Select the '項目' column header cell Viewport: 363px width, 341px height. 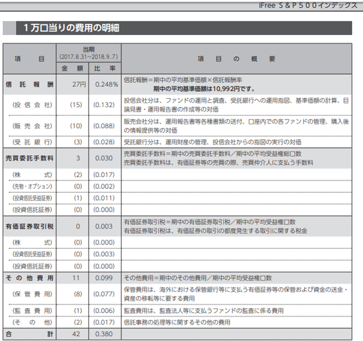[30, 59]
